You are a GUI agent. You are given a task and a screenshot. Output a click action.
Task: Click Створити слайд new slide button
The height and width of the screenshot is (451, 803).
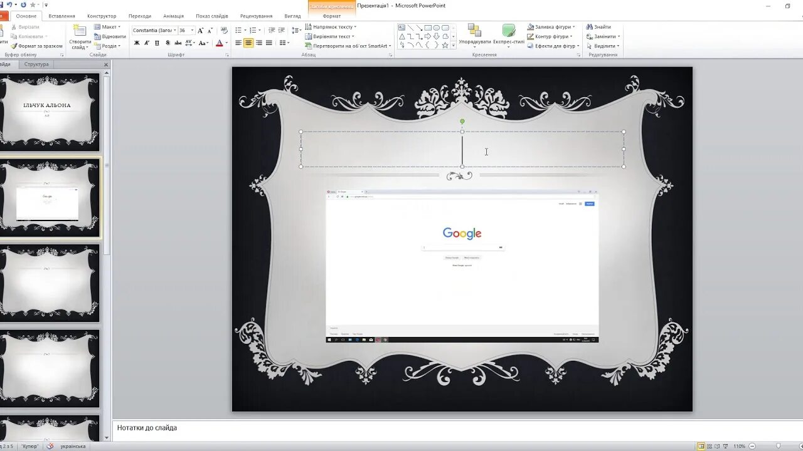pos(80,38)
